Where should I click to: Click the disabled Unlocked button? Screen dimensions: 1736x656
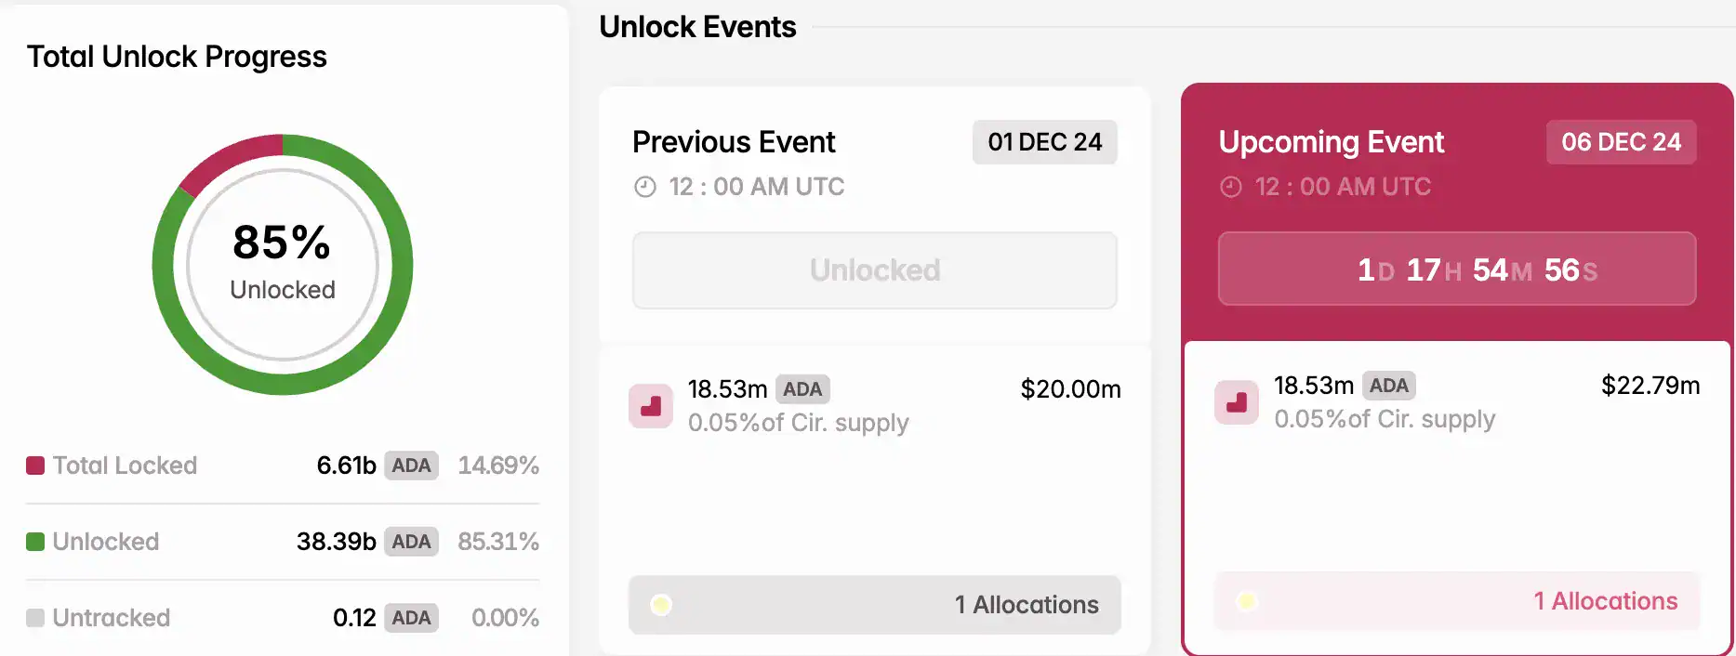pyautogui.click(x=875, y=269)
